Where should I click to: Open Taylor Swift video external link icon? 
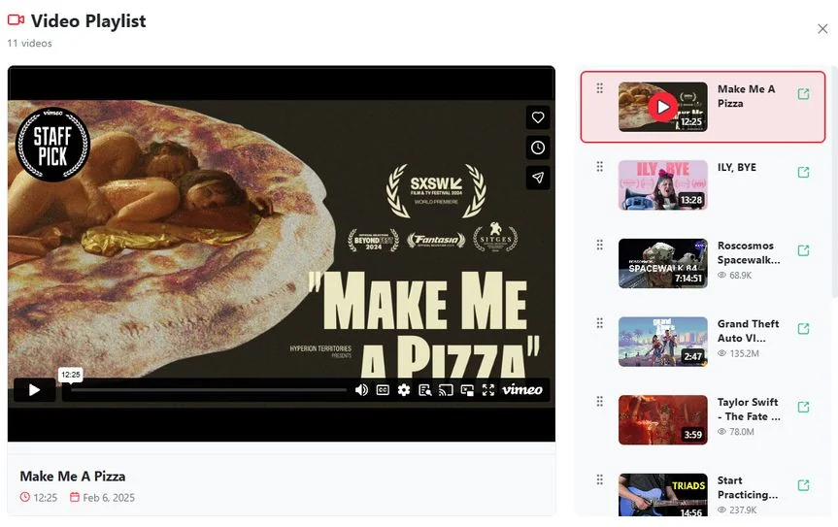(803, 407)
